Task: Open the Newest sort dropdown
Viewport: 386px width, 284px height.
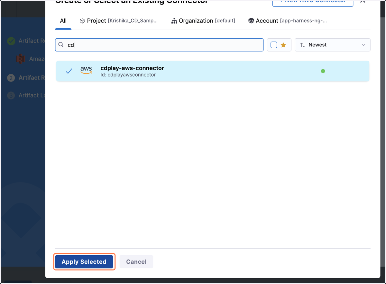Action: click(x=333, y=45)
